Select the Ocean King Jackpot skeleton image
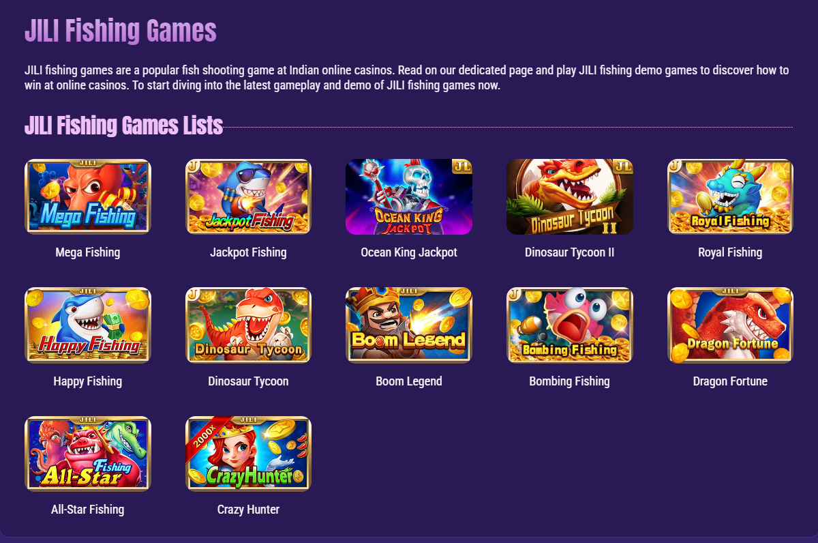Screen dimensions: 818x543 point(409,196)
